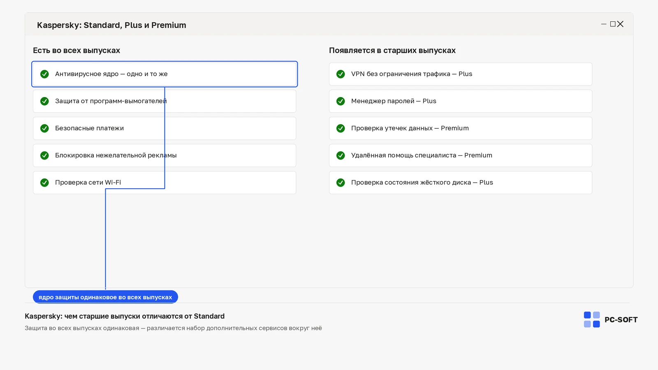Minimize the Kaspersky window

click(x=604, y=24)
